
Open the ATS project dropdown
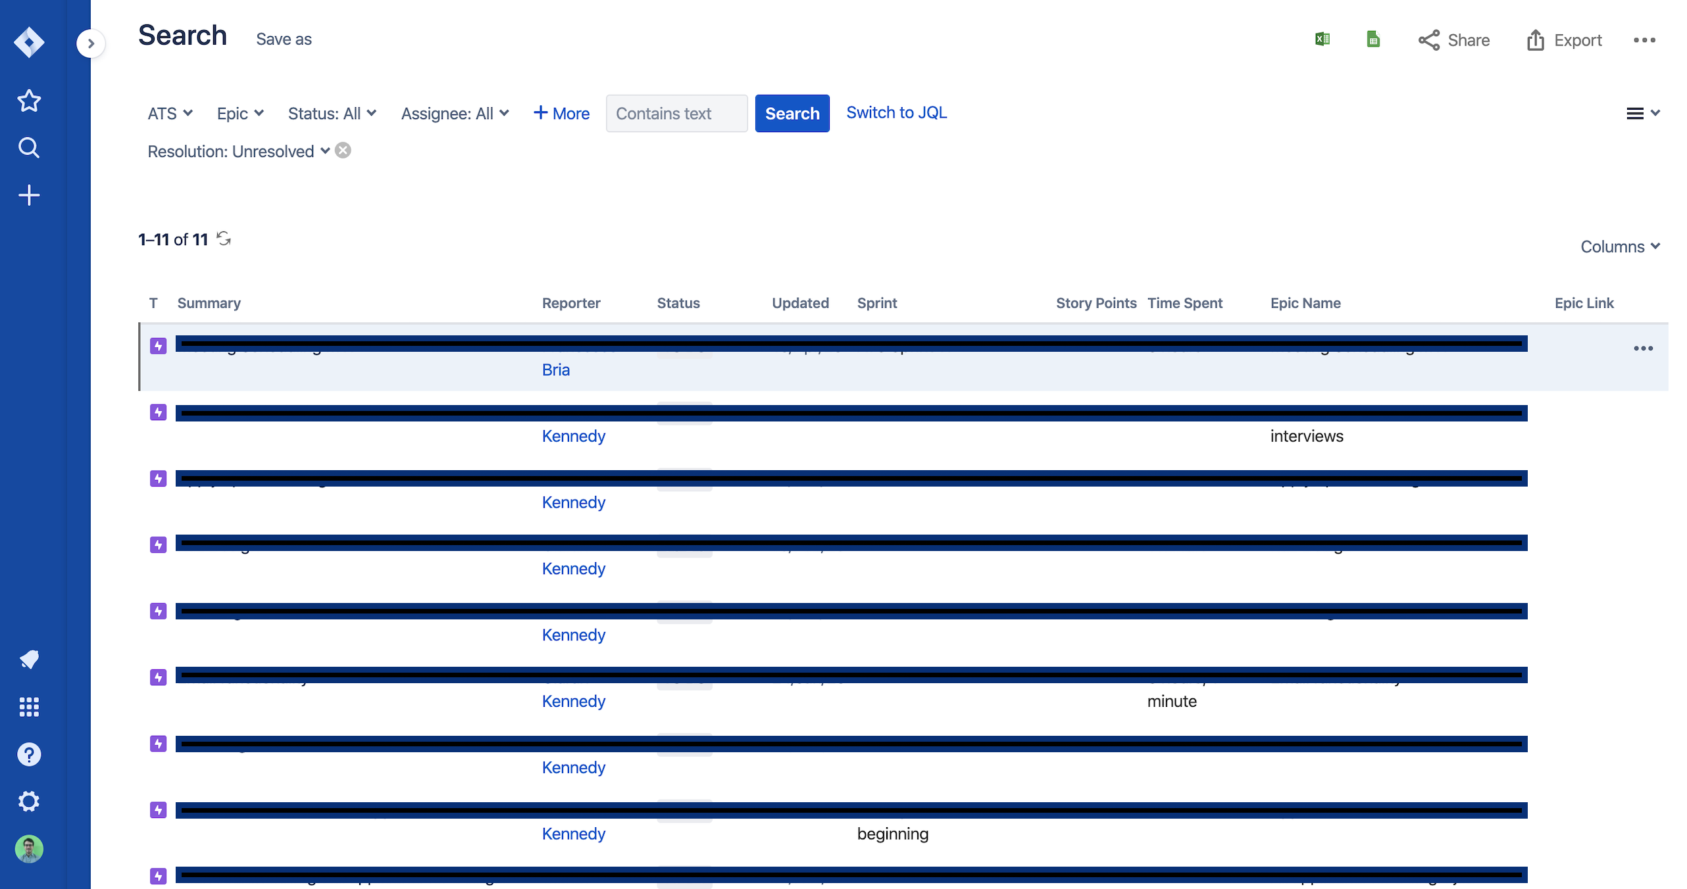170,114
